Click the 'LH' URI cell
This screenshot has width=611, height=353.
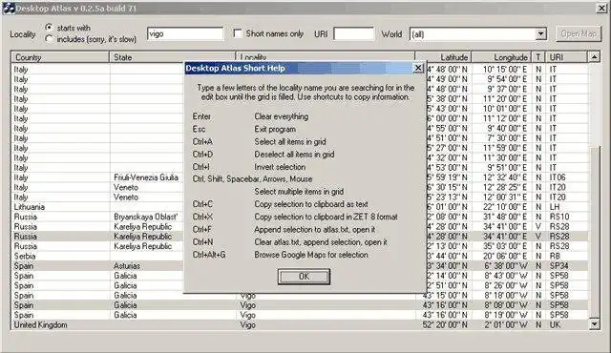(x=555, y=207)
